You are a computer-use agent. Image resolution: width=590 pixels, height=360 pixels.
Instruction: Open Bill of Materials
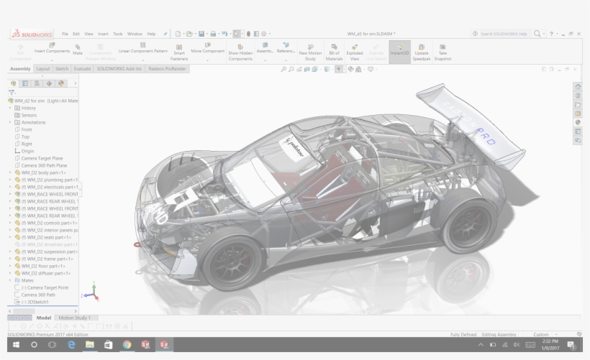334,50
